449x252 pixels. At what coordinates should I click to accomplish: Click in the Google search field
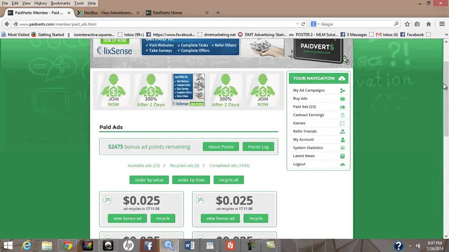tap(356, 24)
